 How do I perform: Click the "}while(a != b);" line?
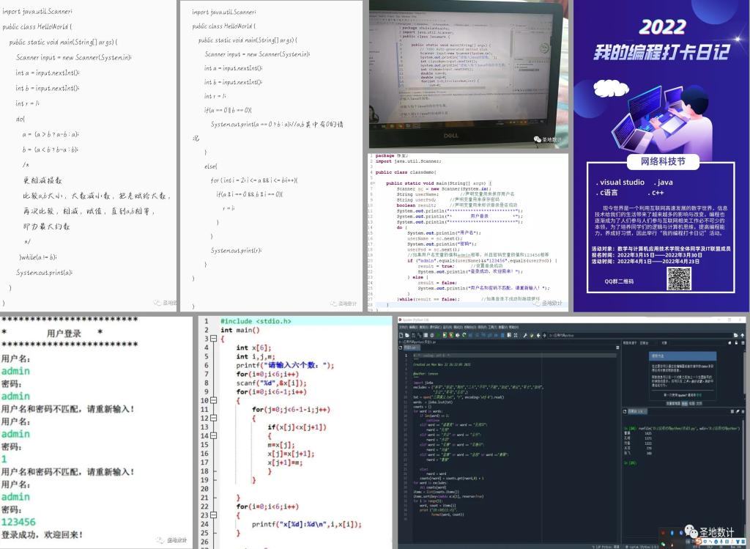point(38,257)
